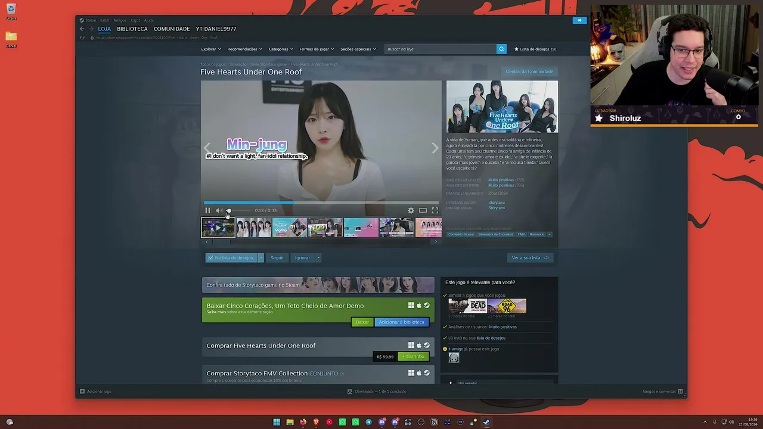The image size is (763, 429).
Task: Click Ver a sua lista button
Action: (x=530, y=257)
